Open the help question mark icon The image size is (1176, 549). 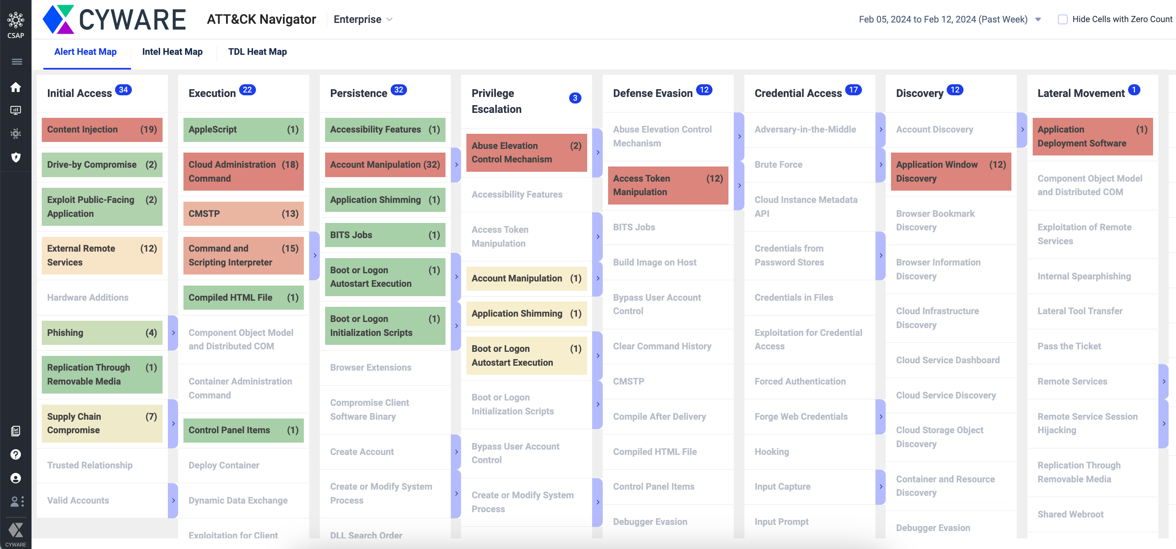[16, 454]
